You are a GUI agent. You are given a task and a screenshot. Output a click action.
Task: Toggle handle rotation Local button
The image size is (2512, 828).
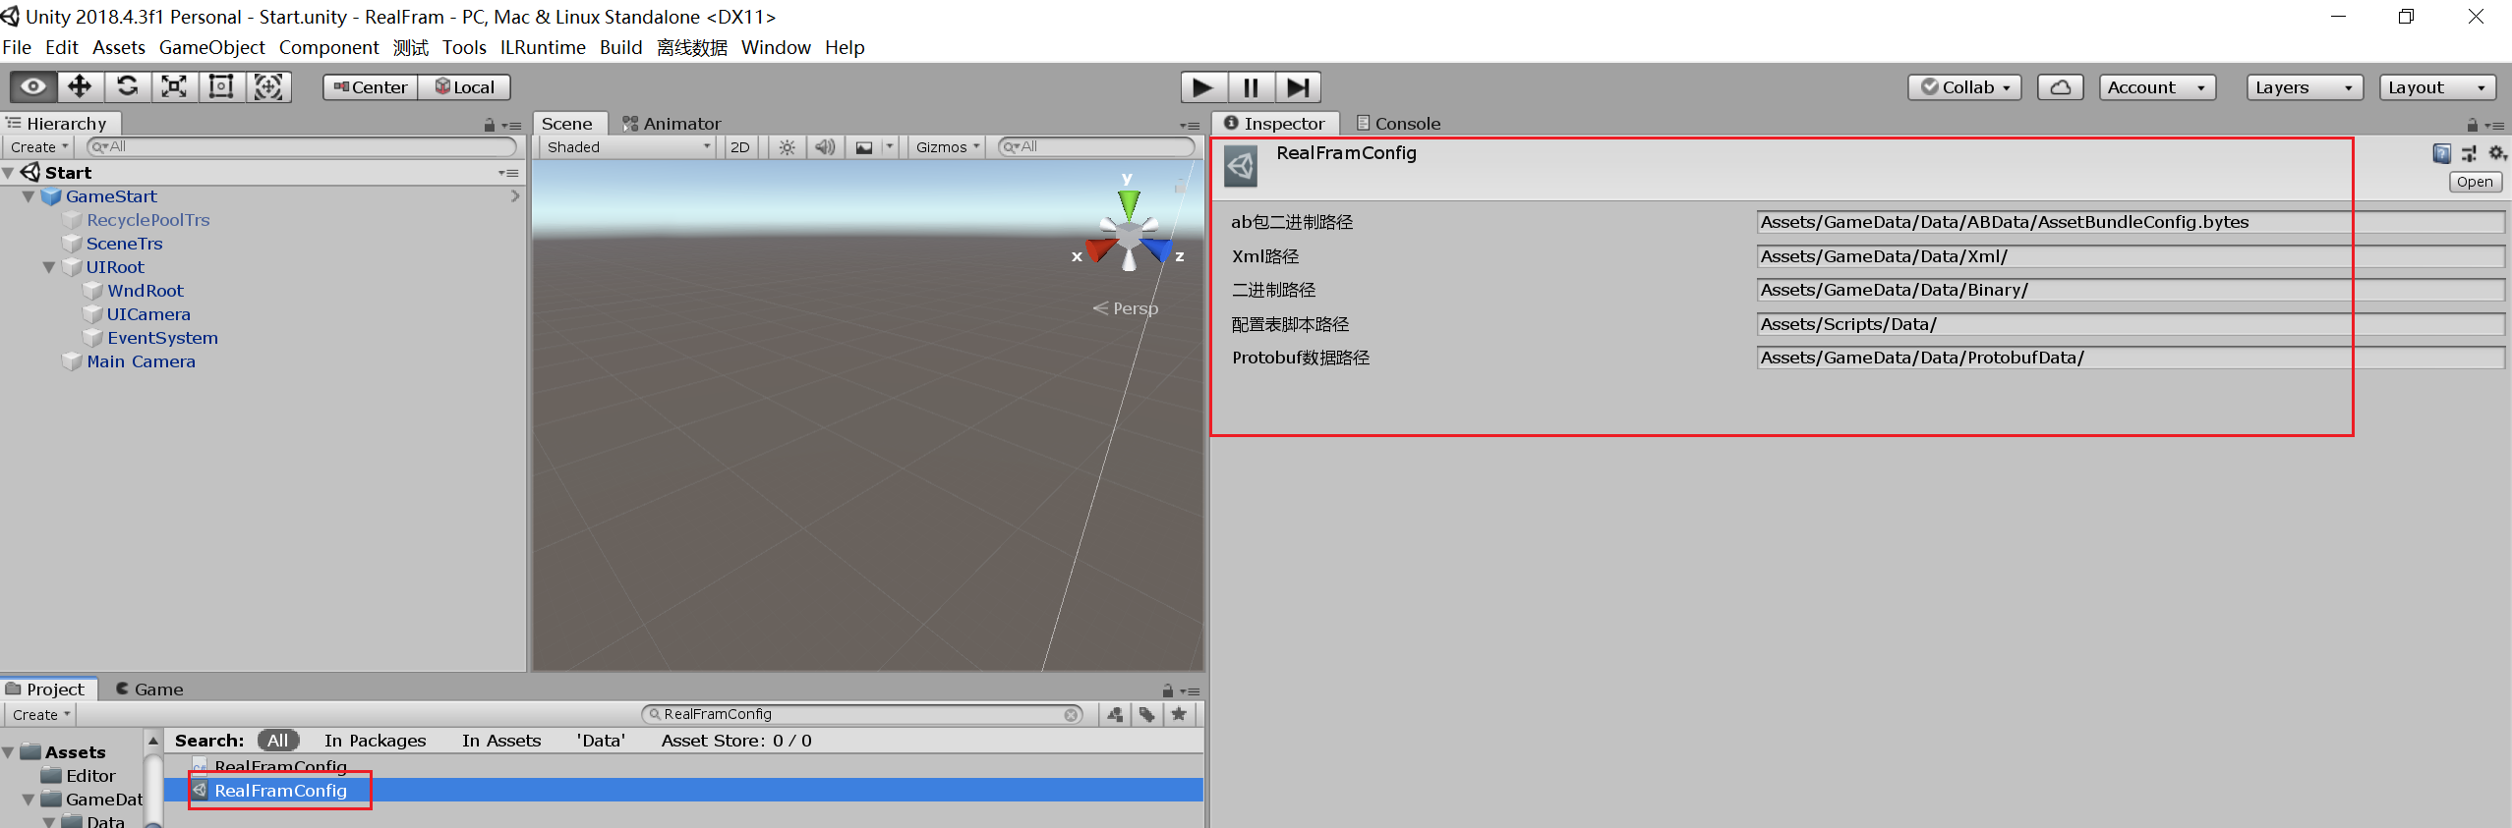pyautogui.click(x=465, y=87)
